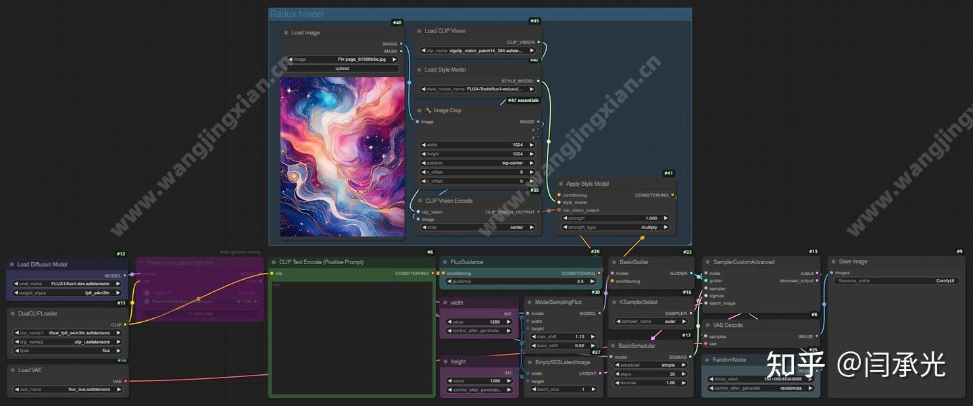Collapse the KSamplerSelect node dot
The width and height of the screenshot is (973, 406).
tap(614, 302)
